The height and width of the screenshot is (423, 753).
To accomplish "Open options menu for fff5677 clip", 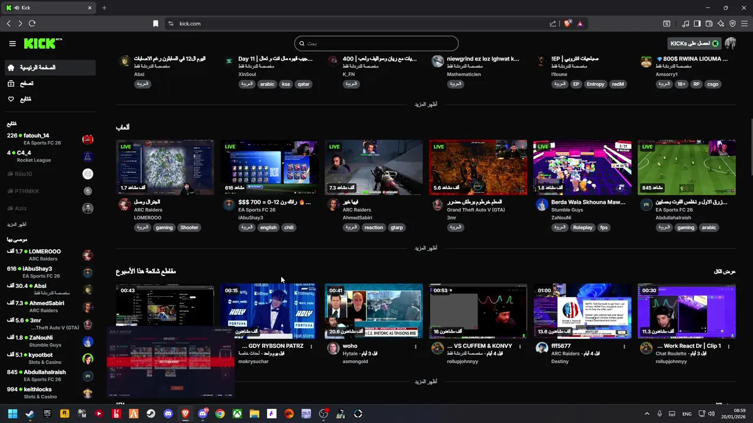I will point(624,347).
